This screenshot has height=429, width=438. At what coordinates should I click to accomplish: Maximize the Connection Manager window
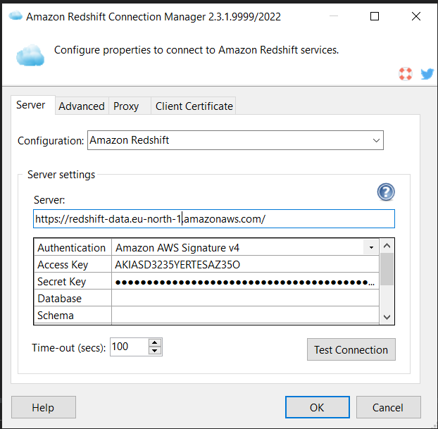point(375,16)
